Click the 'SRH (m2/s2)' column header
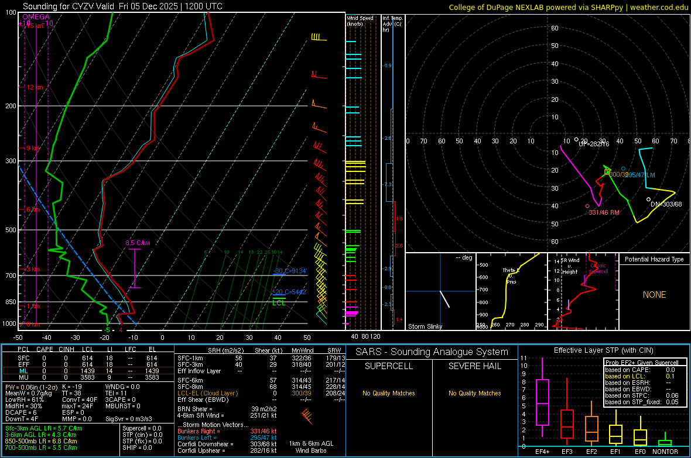Screen dimensions: 691x458 click(x=225, y=350)
